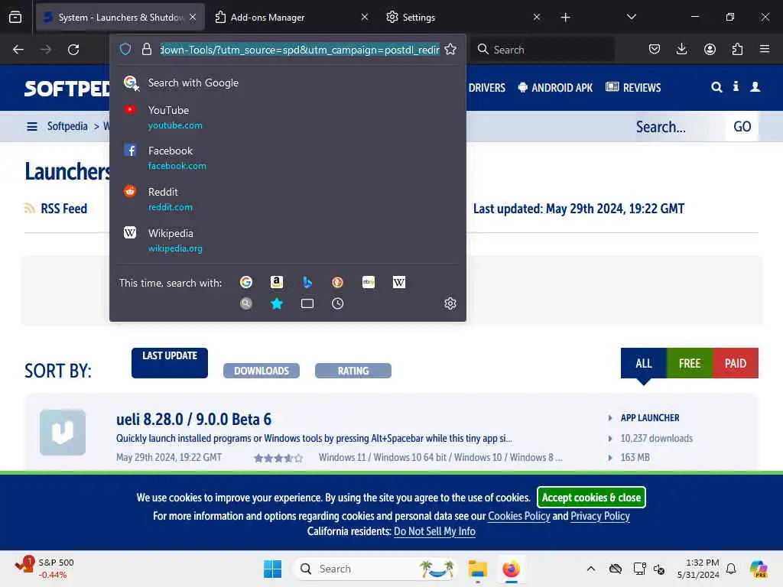Search this time with Wikipedia icon
The height and width of the screenshot is (587, 783).
coord(399,282)
